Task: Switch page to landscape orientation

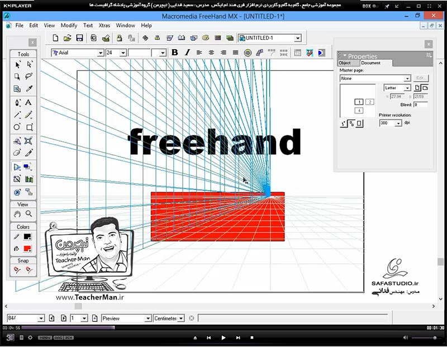Action: [425, 88]
